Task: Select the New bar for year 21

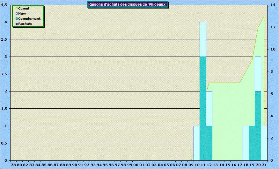Action: tap(264, 143)
